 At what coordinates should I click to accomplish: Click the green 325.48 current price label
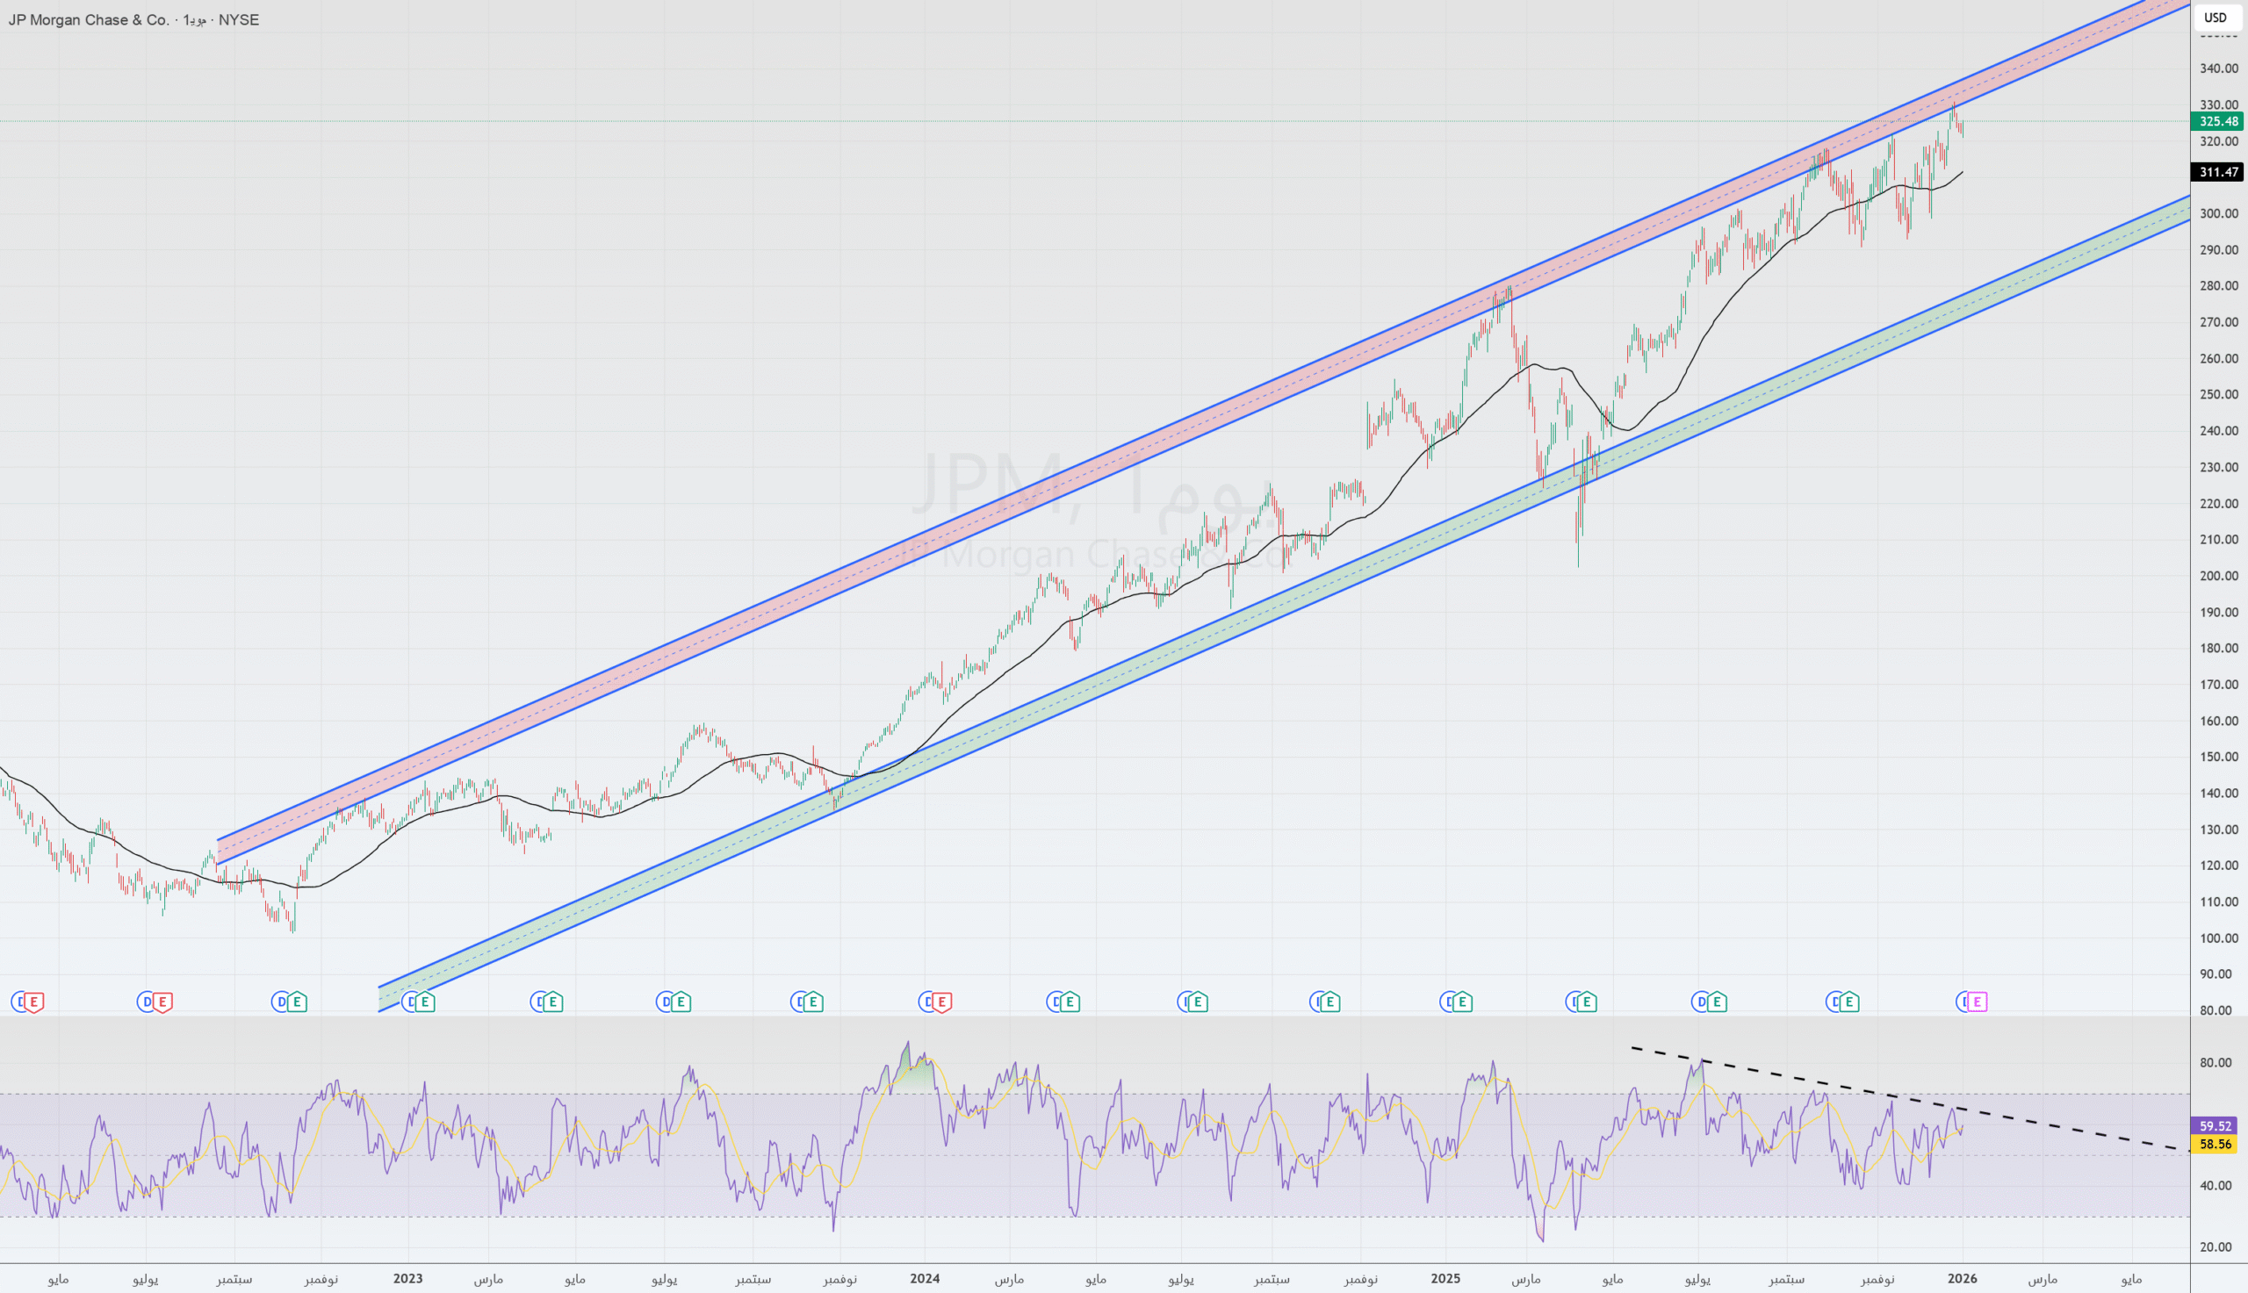click(2218, 122)
